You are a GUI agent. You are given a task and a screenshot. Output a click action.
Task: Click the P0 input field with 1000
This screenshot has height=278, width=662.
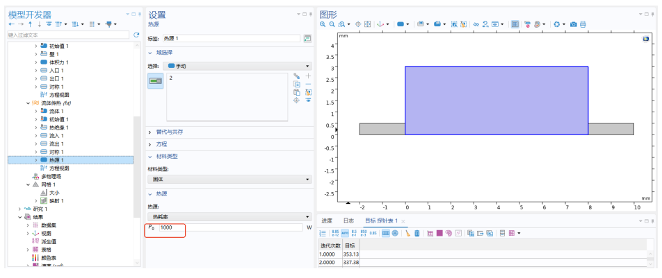tap(231, 227)
